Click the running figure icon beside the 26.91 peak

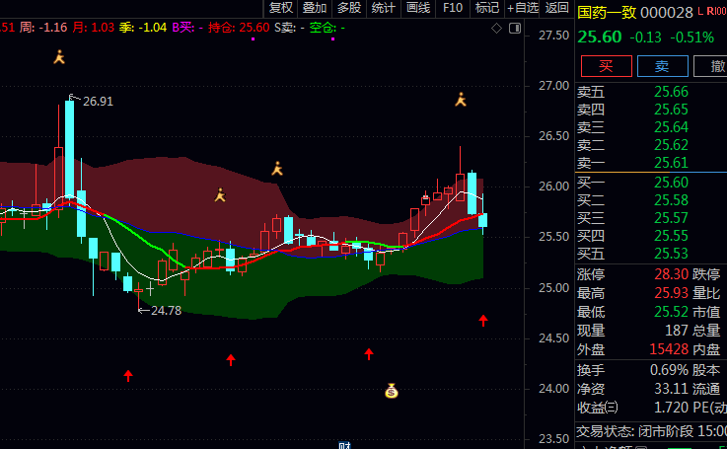click(x=59, y=57)
